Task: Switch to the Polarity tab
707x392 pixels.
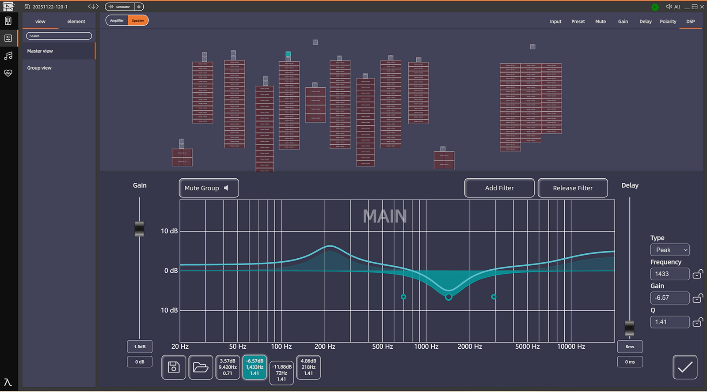Action: [x=668, y=22]
